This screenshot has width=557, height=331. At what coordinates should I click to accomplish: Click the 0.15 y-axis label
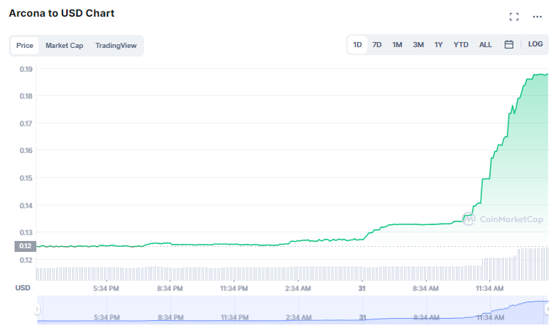pyautogui.click(x=26, y=178)
